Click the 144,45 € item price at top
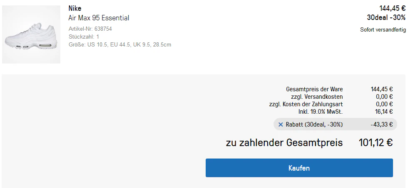Viewport: 408px width, 188px height. tap(392, 8)
